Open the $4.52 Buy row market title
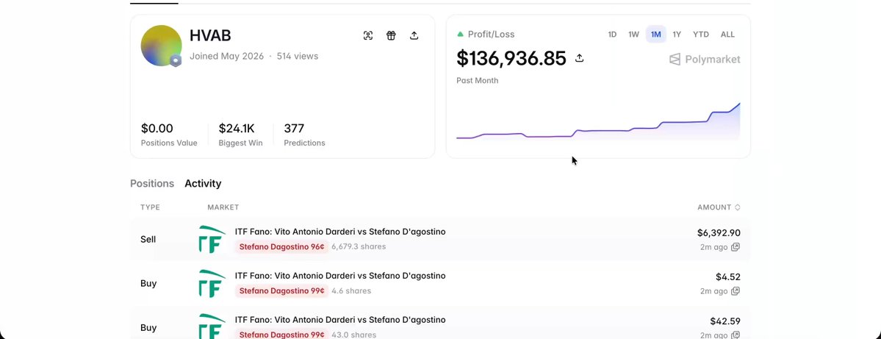Image resolution: width=881 pixels, height=339 pixels. (340, 276)
